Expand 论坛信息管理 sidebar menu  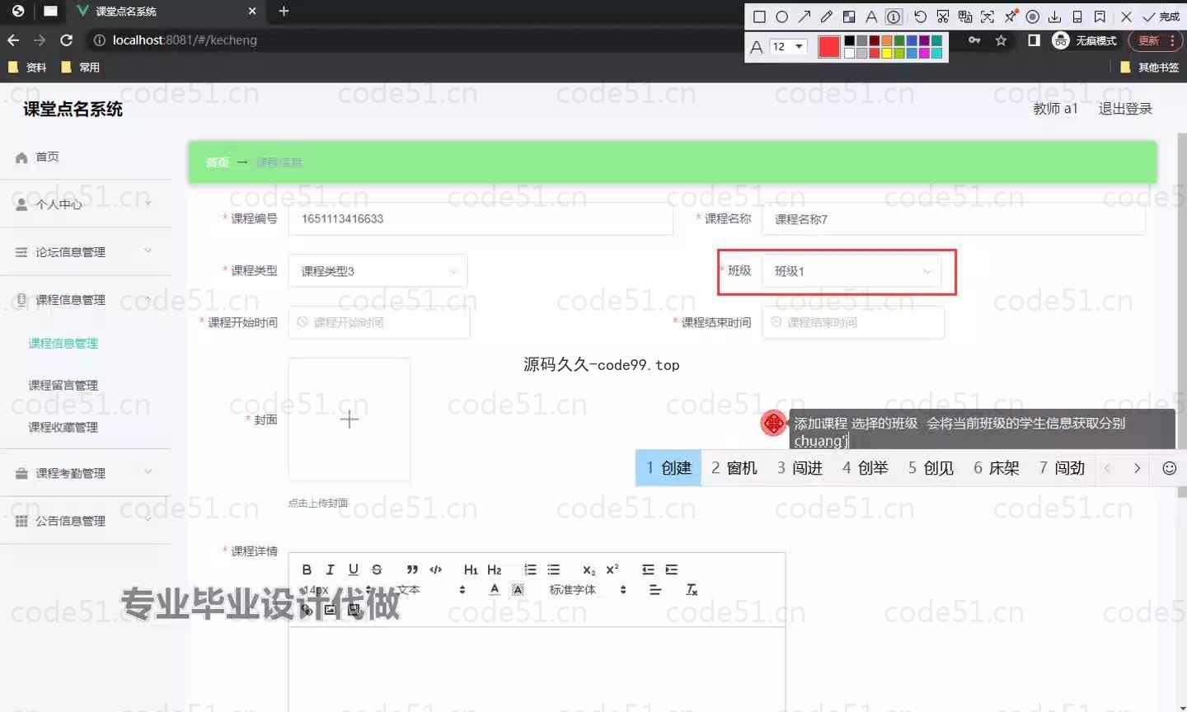pos(86,252)
